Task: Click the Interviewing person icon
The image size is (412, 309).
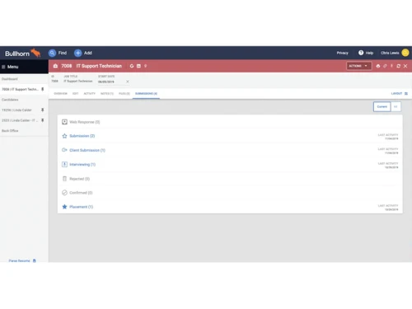Action: (64, 164)
